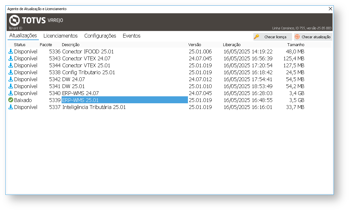The height and width of the screenshot is (210, 349).
Task: Click the Baixado status text
Action: 23,100
